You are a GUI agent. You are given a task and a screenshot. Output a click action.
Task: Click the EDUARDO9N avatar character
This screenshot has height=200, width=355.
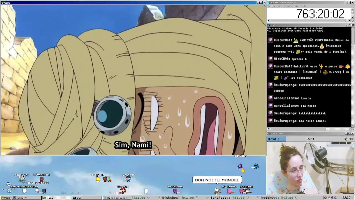point(175,191)
